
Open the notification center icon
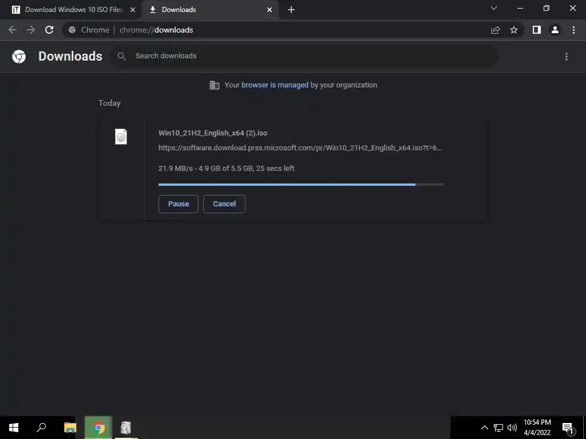pyautogui.click(x=568, y=428)
